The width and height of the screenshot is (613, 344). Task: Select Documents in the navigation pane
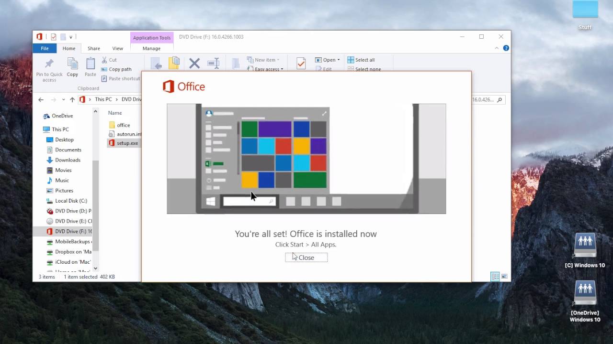point(63,150)
